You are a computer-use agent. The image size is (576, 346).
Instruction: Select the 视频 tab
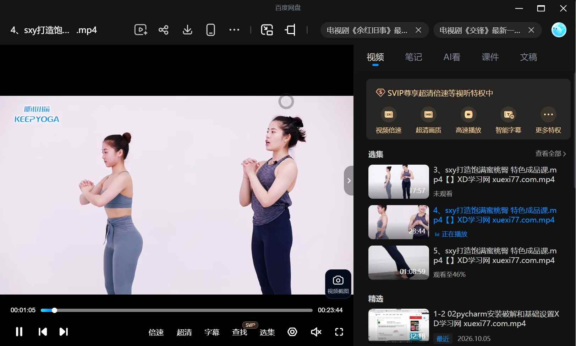coord(375,57)
